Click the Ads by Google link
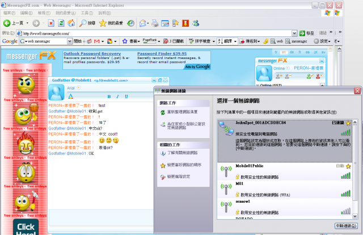 (x=197, y=67)
